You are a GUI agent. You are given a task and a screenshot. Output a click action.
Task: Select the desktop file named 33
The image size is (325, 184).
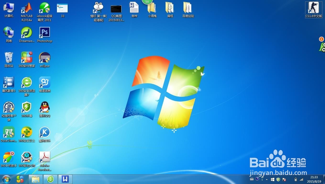coord(62,10)
